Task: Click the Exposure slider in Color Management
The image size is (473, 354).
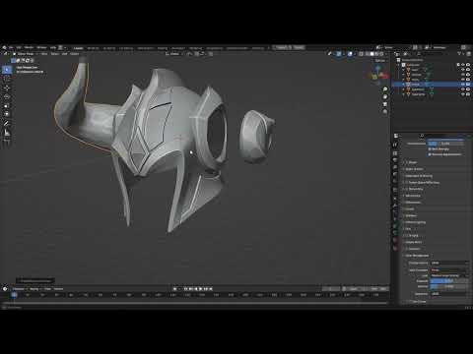Action: coord(449,281)
